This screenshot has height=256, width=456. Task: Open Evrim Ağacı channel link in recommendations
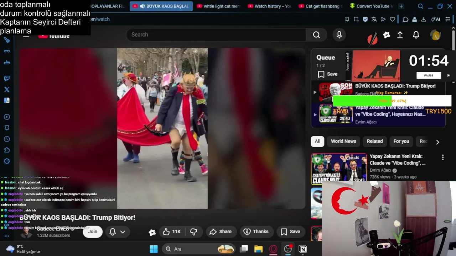[x=380, y=170]
